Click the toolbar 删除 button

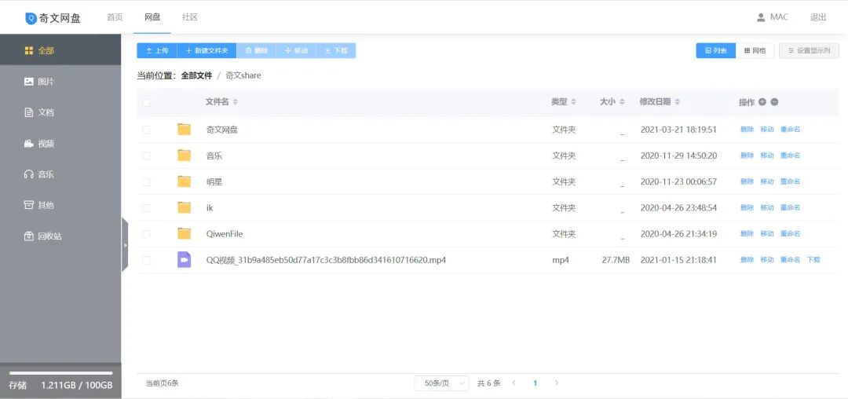click(x=256, y=50)
